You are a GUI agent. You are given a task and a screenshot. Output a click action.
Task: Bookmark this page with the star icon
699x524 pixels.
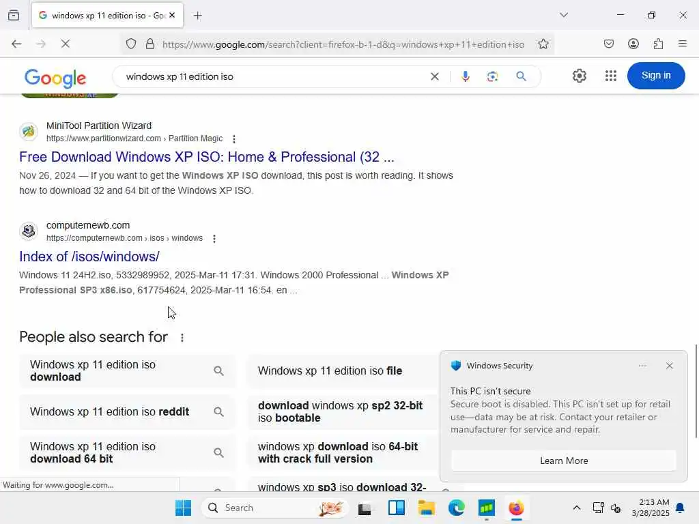click(x=543, y=44)
